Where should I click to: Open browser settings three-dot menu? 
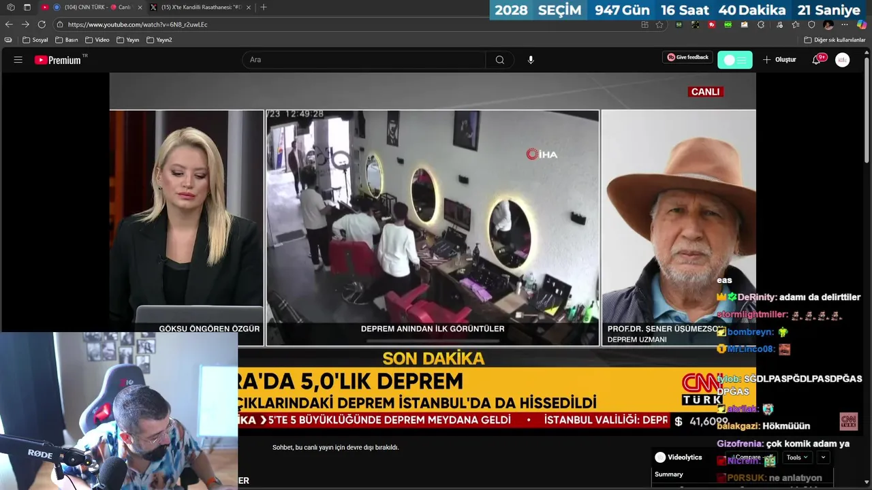[845, 24]
